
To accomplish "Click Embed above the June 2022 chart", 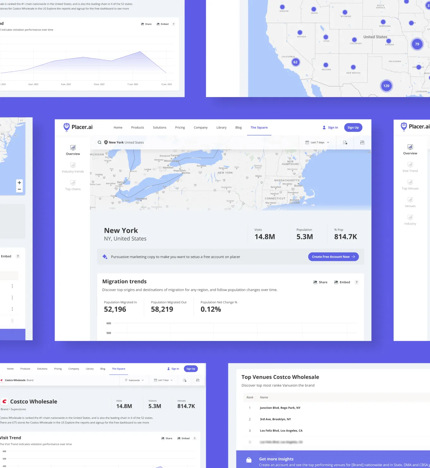I will 163,24.
